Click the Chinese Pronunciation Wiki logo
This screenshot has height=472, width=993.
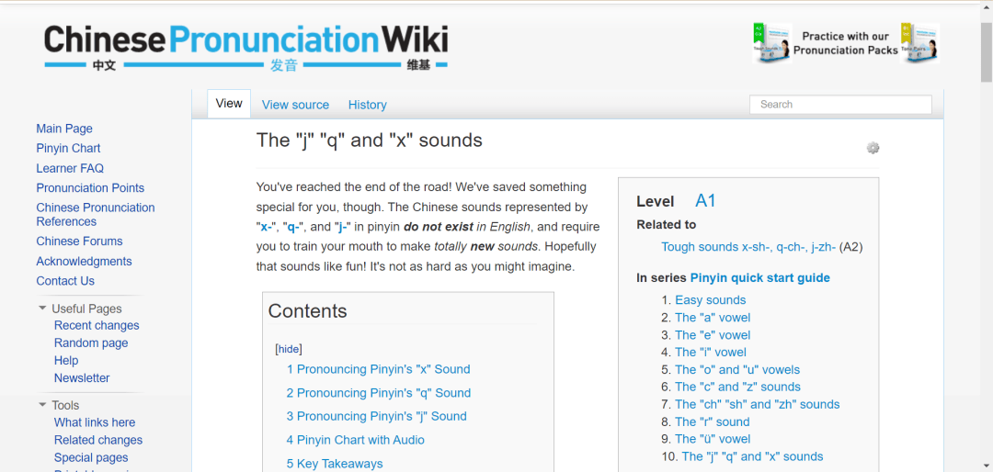coord(245,46)
